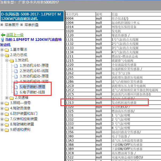Click the 菜单展开 button
The width and height of the screenshot is (161, 161).
tap(11, 25)
